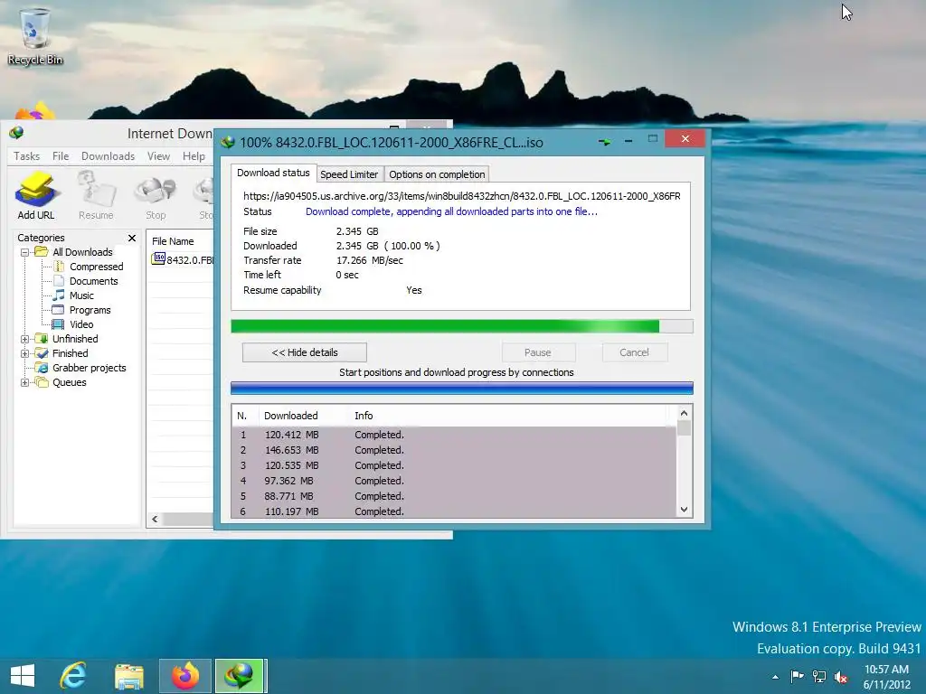Click the green arrow tray icon in dialog title bar

605,142
